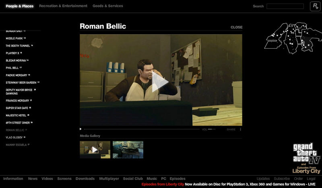Open Videos in the bottom menu

(x=47, y=179)
